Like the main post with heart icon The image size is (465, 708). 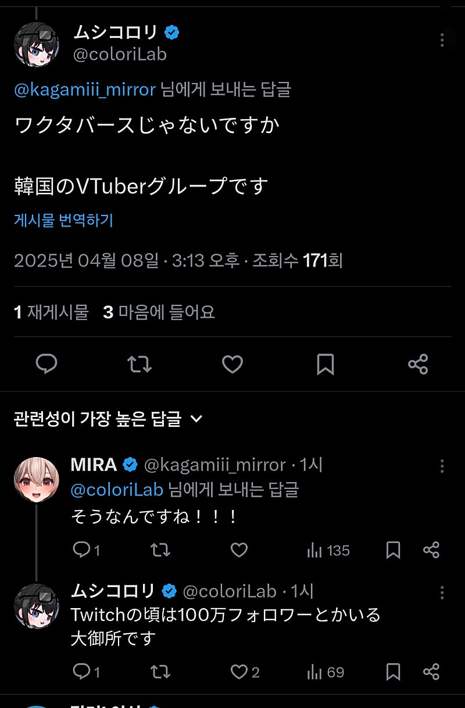[233, 364]
